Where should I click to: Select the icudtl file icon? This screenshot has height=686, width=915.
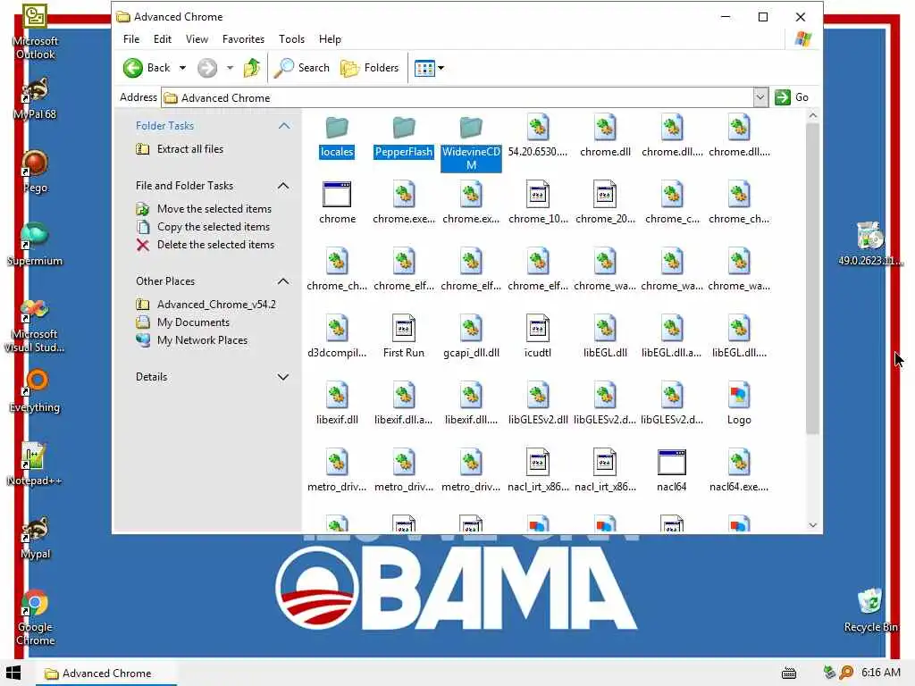(x=537, y=328)
